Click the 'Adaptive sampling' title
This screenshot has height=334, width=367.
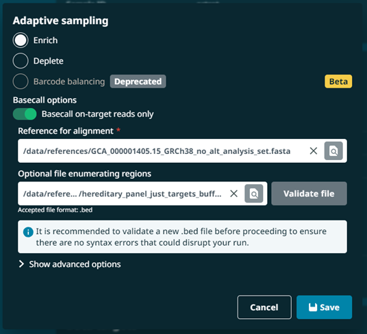(x=61, y=21)
